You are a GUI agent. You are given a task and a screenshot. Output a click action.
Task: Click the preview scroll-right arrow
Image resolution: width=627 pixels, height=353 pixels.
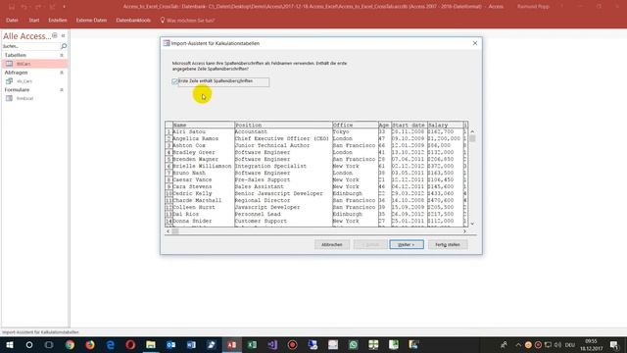point(464,231)
